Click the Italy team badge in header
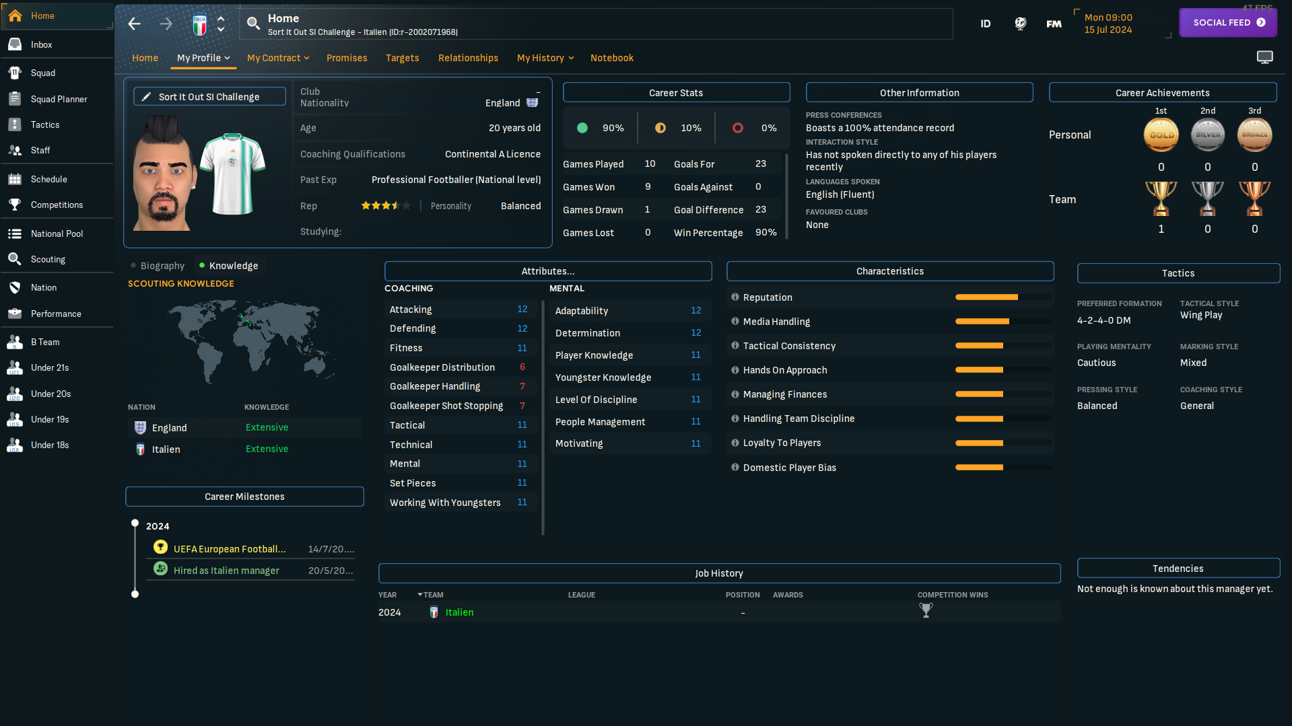The height and width of the screenshot is (726, 1292). point(200,25)
